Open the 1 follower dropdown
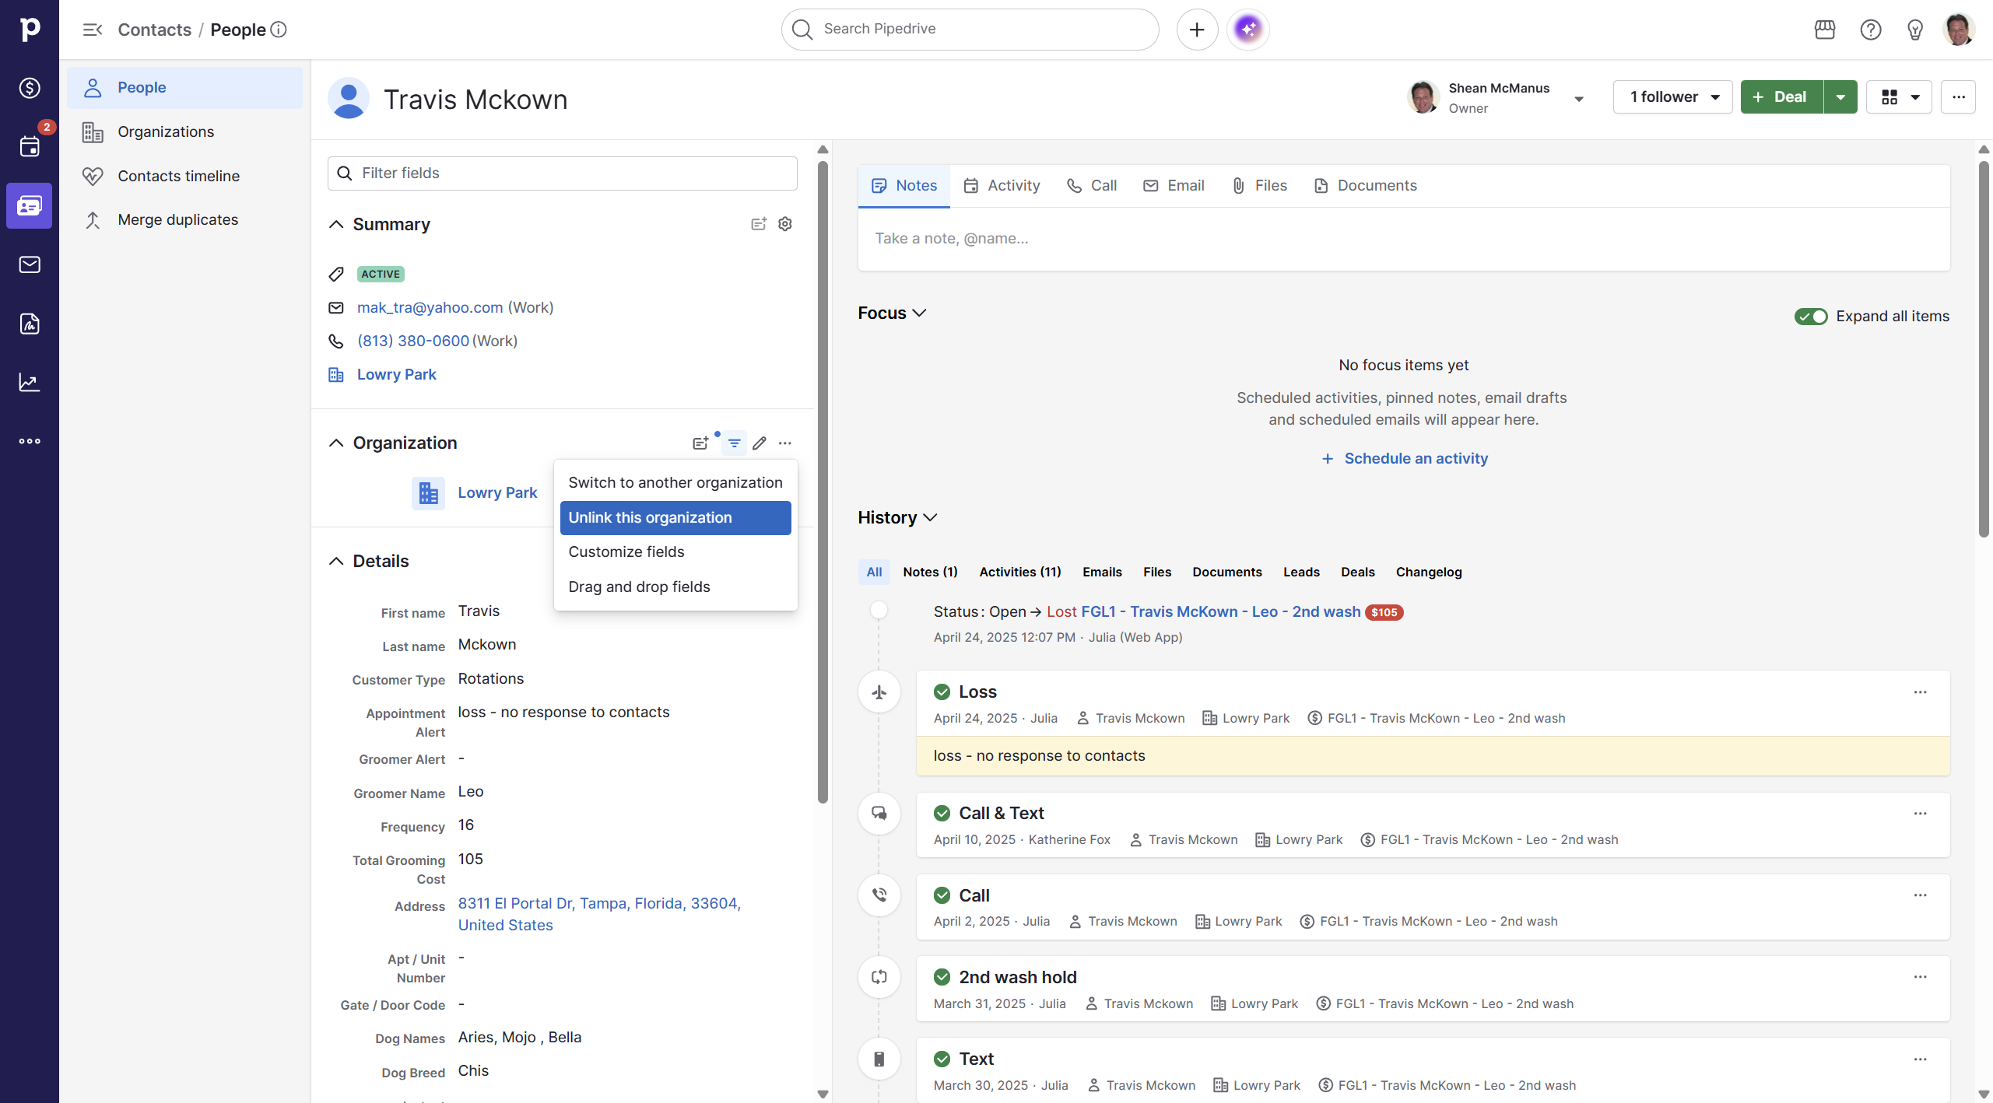 (1672, 97)
